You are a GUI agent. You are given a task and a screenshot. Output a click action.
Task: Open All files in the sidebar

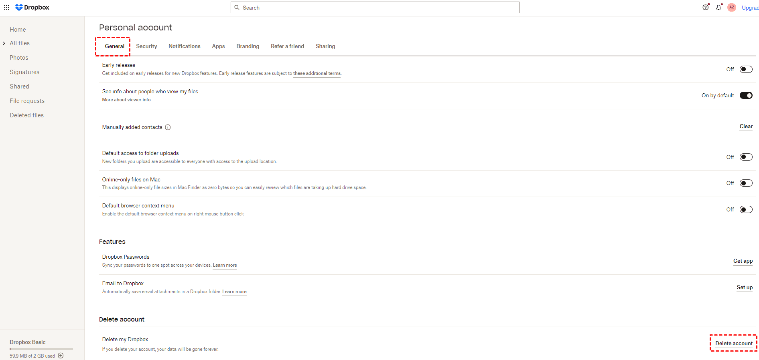pos(20,43)
